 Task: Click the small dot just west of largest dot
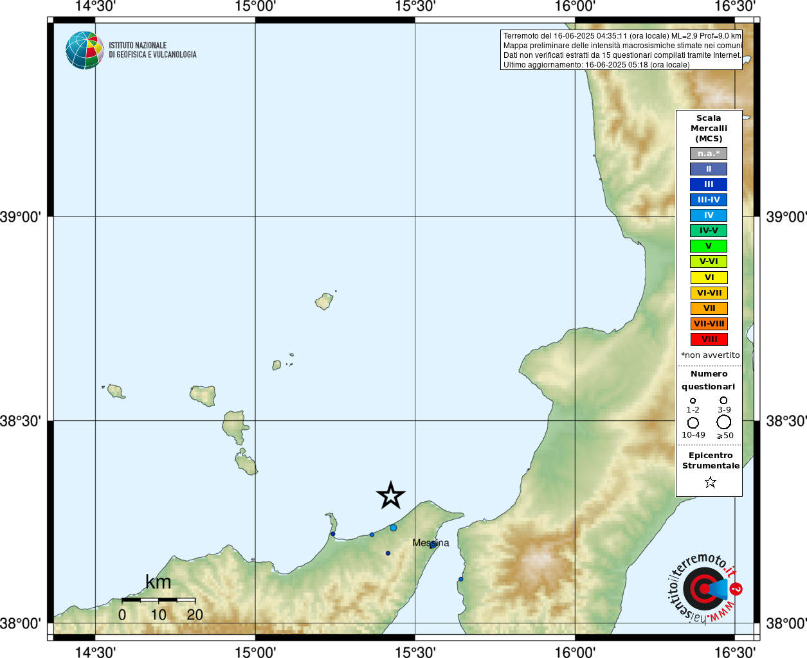372,535
